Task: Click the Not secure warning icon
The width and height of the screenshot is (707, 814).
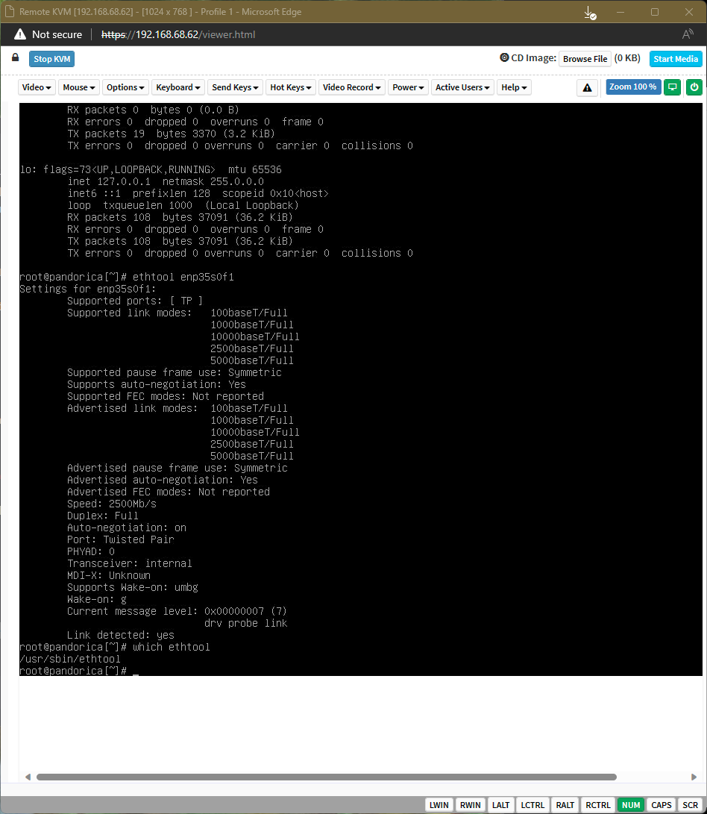Action: click(19, 34)
